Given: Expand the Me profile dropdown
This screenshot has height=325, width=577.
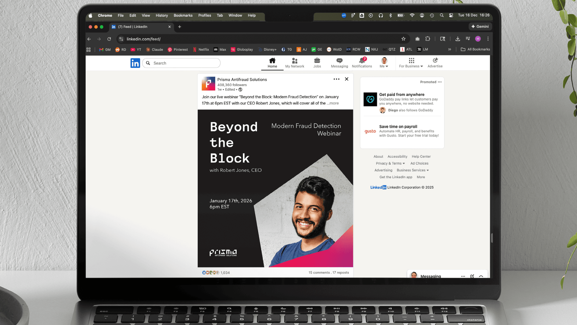Looking at the screenshot, I should point(384,66).
